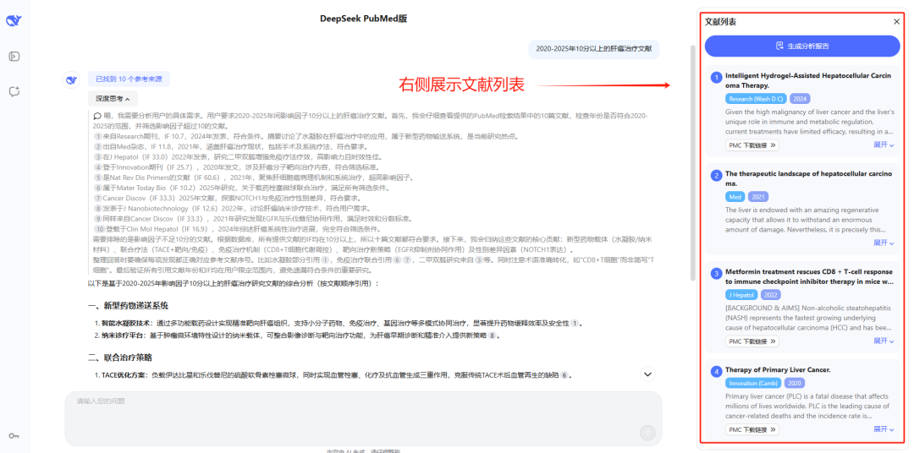Screen dimensions: 914x453
Task: Click the assistant avatar whale icon in chat
Action: [x=71, y=79]
